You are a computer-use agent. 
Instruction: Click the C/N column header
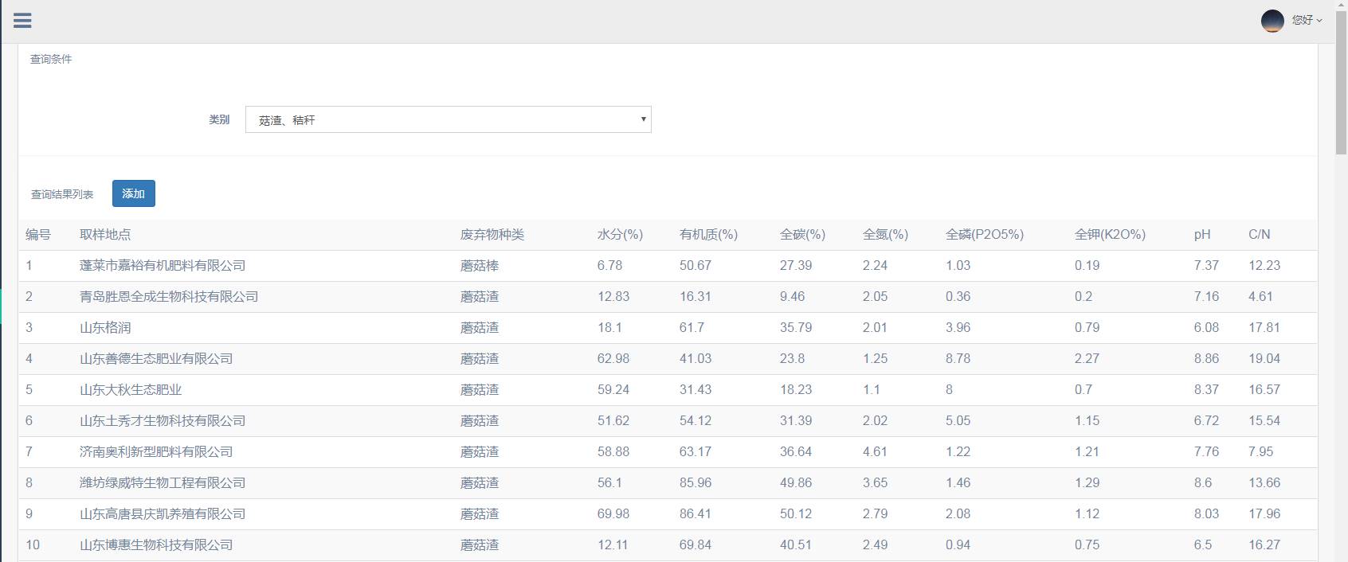1259,235
